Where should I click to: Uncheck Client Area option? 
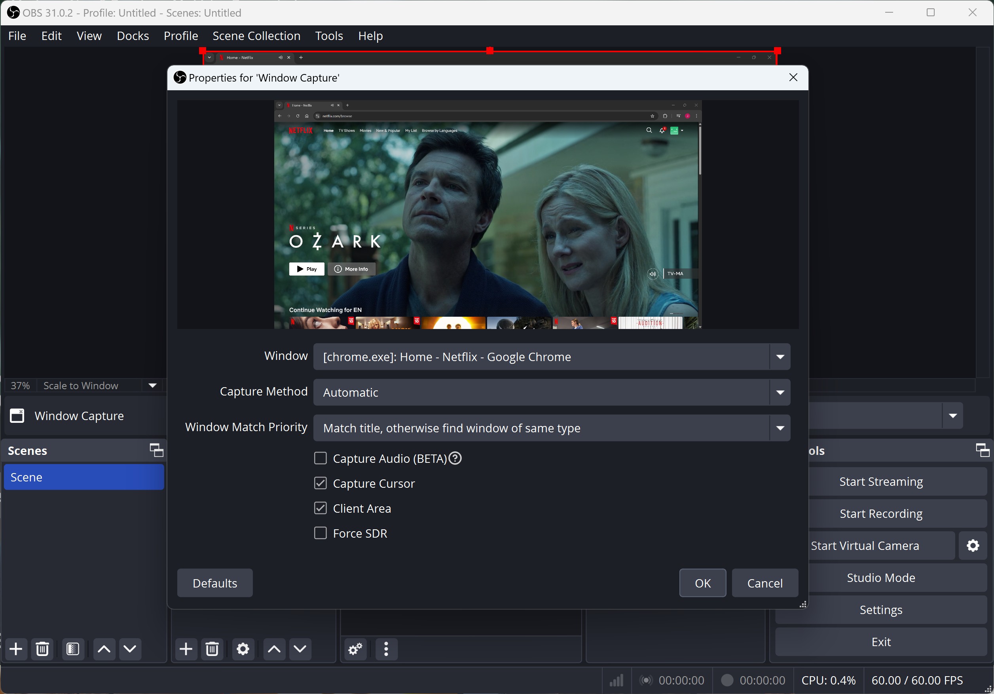(x=321, y=508)
